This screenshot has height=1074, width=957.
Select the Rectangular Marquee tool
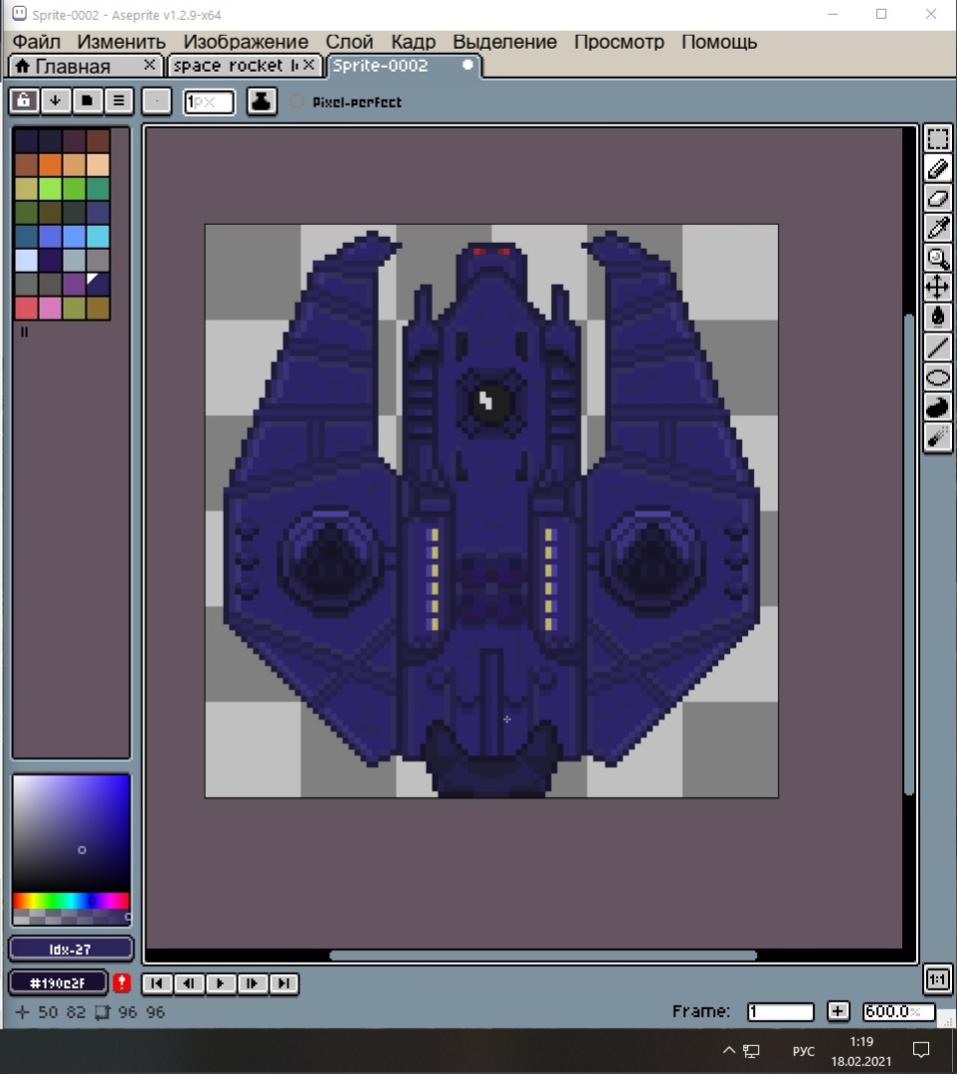tap(938, 138)
